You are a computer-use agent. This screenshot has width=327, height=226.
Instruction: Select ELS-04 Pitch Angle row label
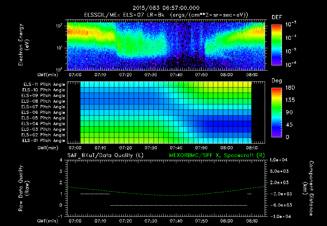[43, 124]
